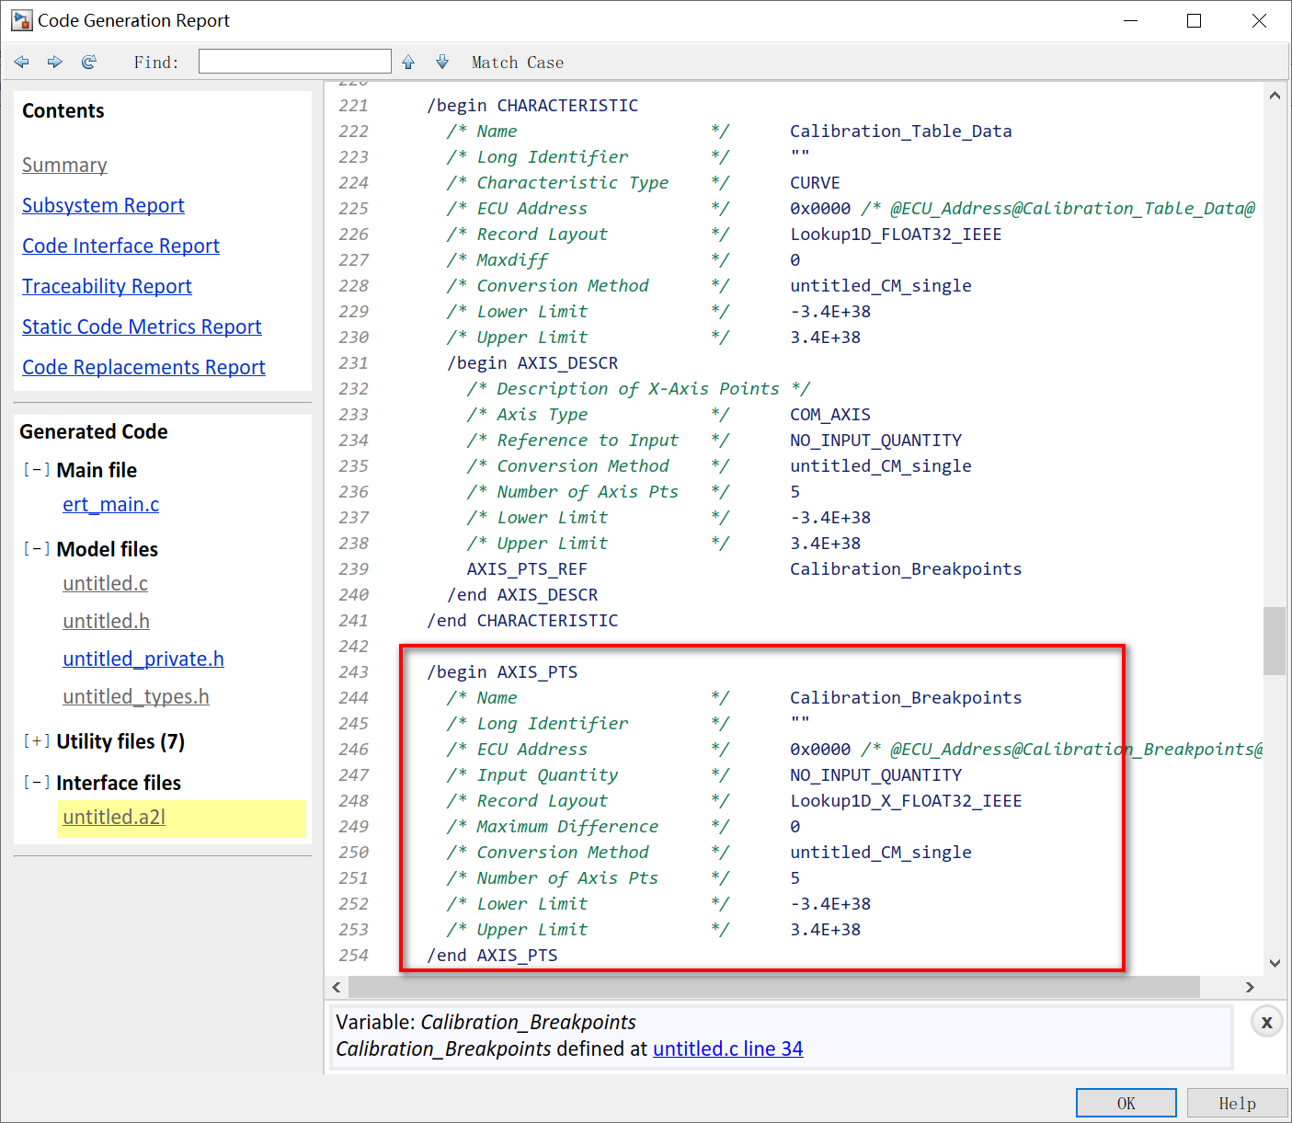
Task: Click the Help button
Action: tap(1237, 1103)
